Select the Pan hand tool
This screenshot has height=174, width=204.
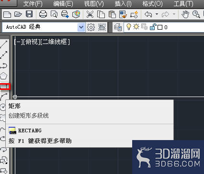185,14
